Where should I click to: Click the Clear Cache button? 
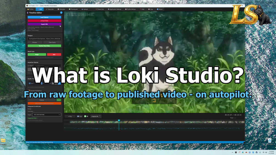click(x=52, y=42)
